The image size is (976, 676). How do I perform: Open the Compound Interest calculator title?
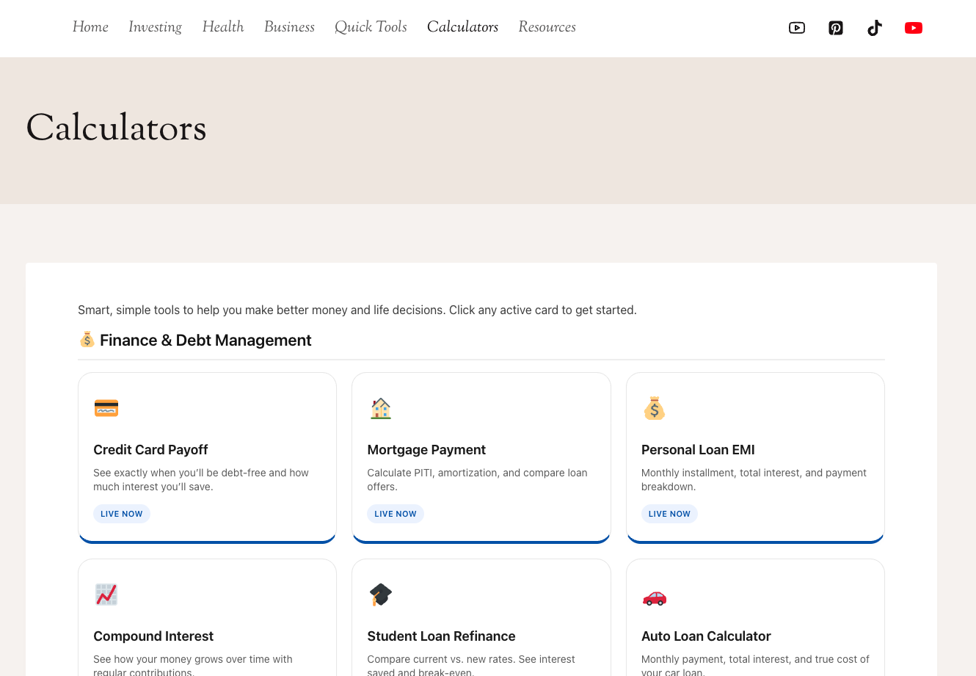tap(153, 636)
